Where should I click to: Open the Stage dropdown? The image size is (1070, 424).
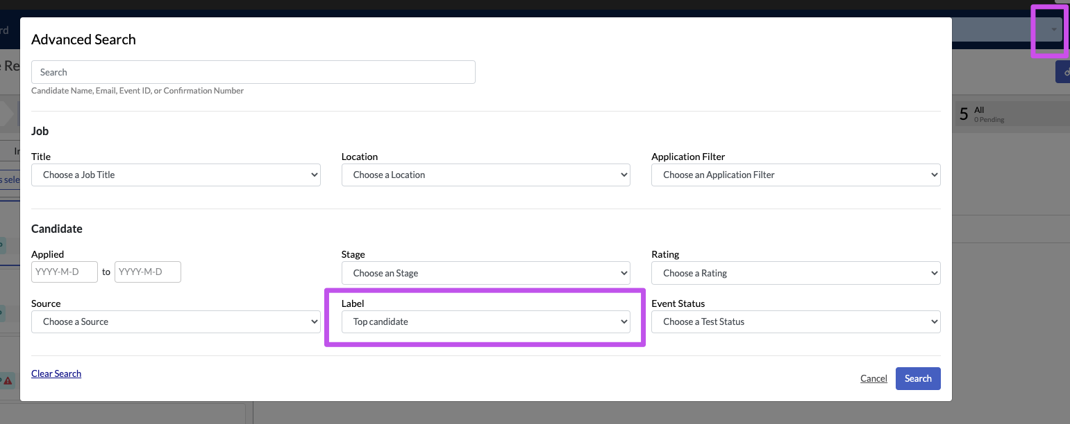pyautogui.click(x=486, y=273)
